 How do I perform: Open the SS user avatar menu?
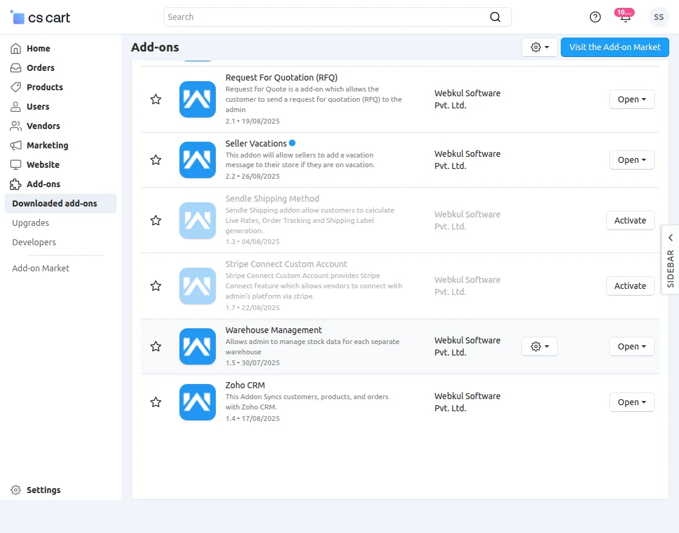(x=658, y=17)
